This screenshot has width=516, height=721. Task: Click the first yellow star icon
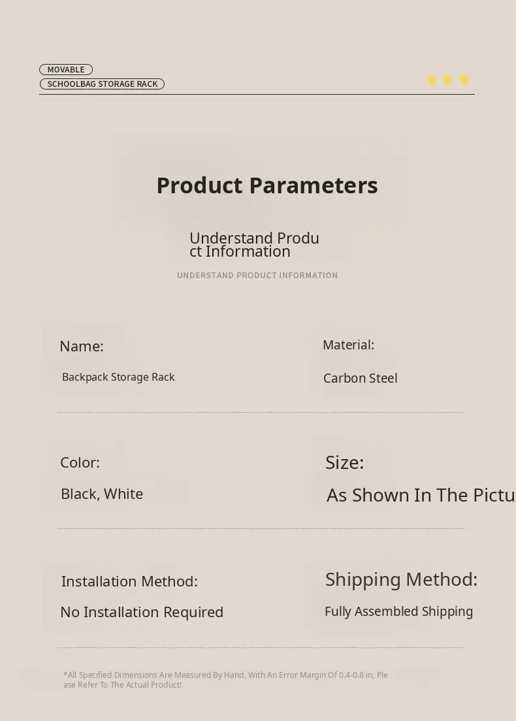(x=432, y=80)
